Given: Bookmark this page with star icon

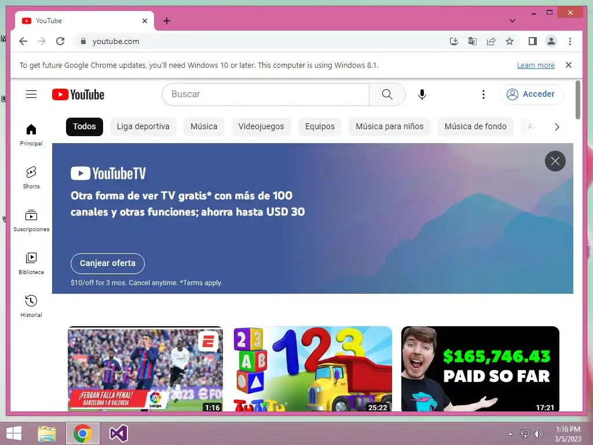Looking at the screenshot, I should (510, 41).
